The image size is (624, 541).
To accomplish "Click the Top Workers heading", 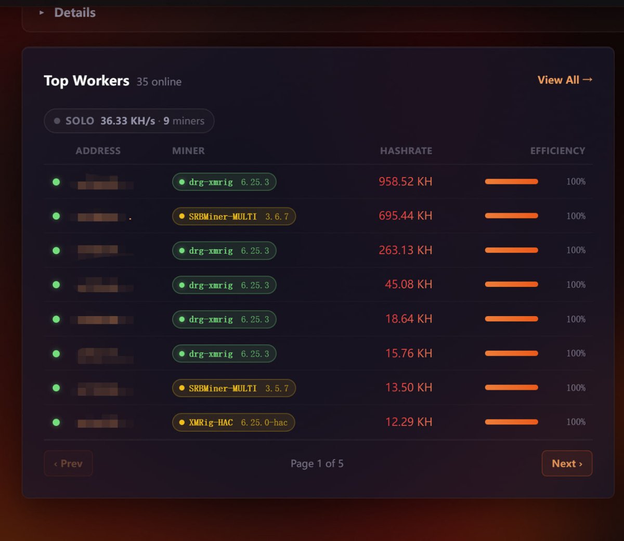I will pyautogui.click(x=86, y=81).
